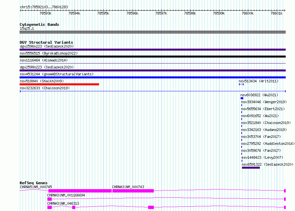Click the CHRNA3 NM_000743 magenta exon block
The height and width of the screenshot is (211, 295).
133,191
